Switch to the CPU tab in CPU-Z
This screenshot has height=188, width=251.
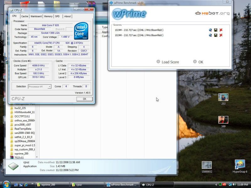(14, 16)
